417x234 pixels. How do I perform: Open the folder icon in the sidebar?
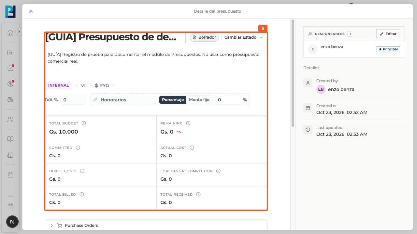tap(10, 53)
